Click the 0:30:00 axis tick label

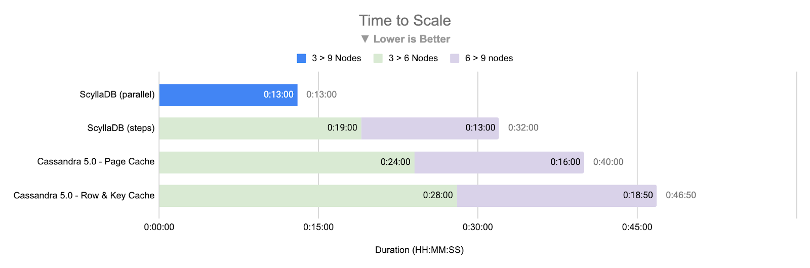pyautogui.click(x=477, y=227)
